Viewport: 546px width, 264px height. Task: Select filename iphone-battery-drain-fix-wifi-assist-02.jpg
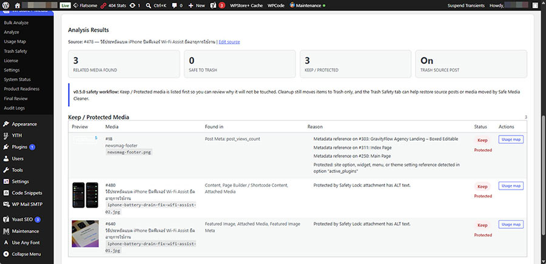pyautogui.click(x=151, y=208)
